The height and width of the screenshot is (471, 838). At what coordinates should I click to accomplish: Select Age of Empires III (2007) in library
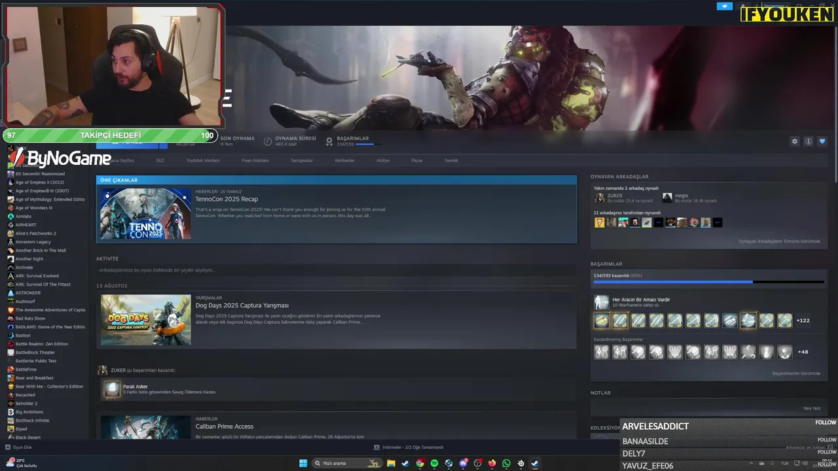[42, 191]
